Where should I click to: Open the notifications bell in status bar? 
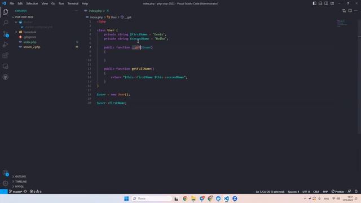coord(356,192)
